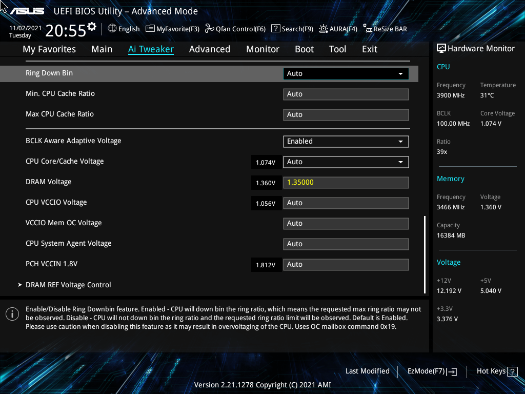Open the Tool tab

point(337,49)
